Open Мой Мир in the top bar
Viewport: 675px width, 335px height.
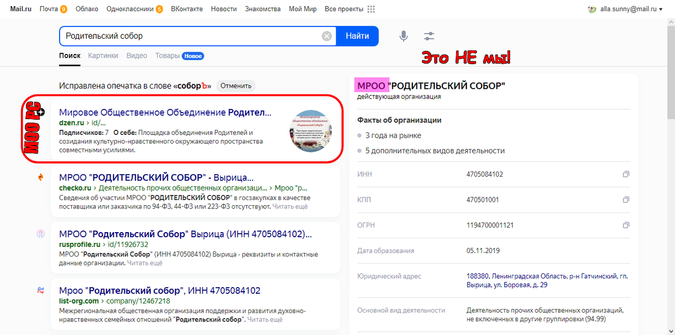pos(303,10)
